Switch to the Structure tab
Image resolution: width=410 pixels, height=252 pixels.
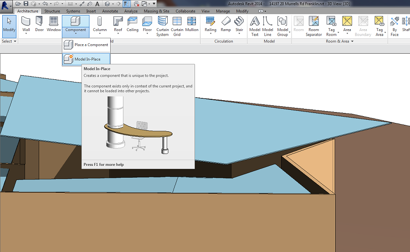coord(52,11)
